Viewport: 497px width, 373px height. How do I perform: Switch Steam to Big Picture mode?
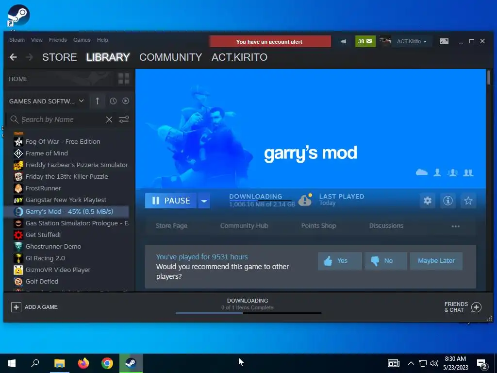tap(444, 41)
